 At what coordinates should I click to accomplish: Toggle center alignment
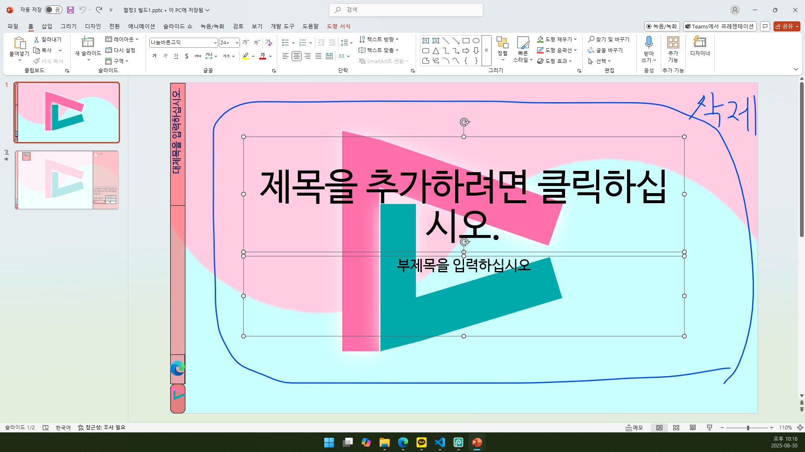(x=297, y=56)
